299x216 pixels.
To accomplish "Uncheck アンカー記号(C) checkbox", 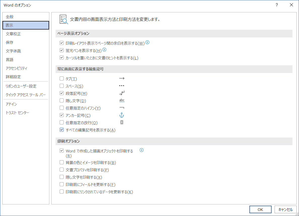I will [62, 115].
